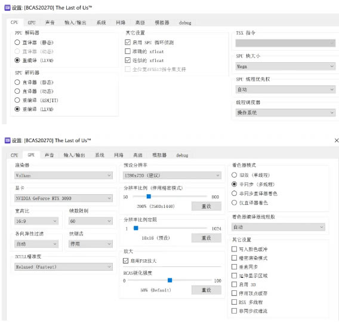Enable 停用顶点缓存 checkbox
Screen dimensions: 339x322
pyautogui.click(x=234, y=293)
